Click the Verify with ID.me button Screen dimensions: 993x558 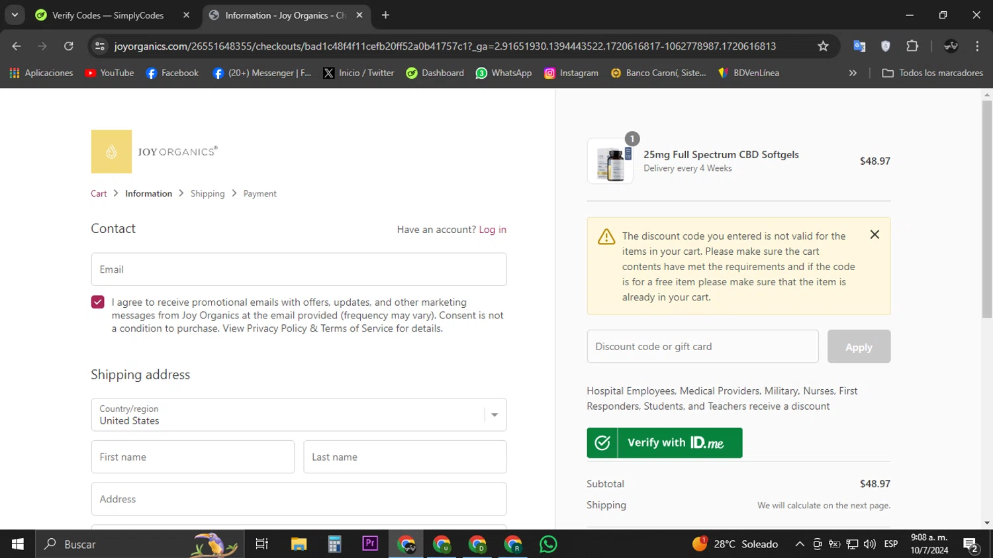pos(665,443)
